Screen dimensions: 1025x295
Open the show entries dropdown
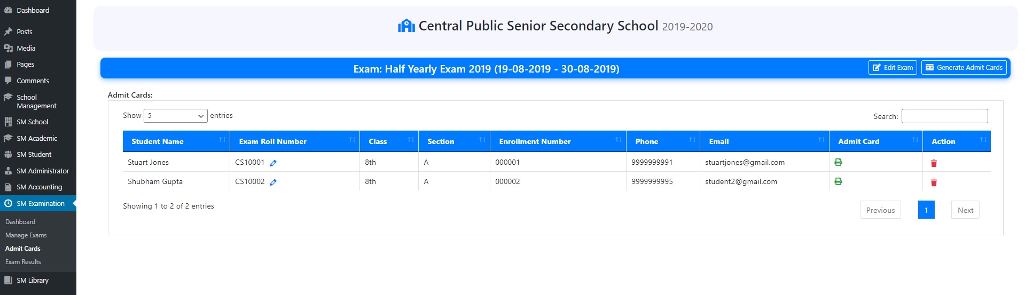click(x=175, y=116)
